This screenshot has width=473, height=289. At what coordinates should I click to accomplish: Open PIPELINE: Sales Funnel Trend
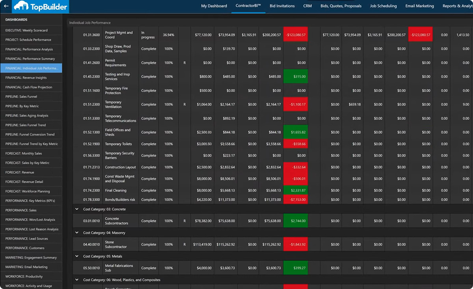pyautogui.click(x=31, y=125)
